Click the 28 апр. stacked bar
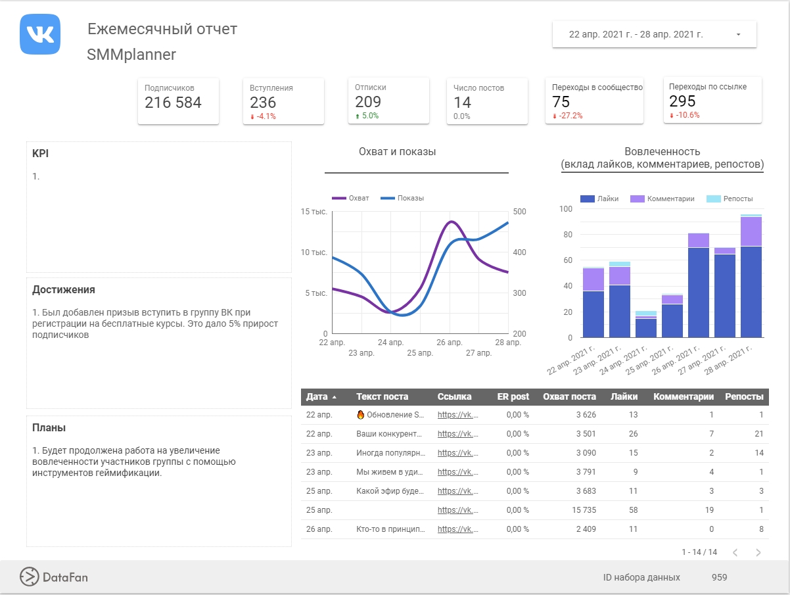This screenshot has height=595, width=790. click(751, 276)
